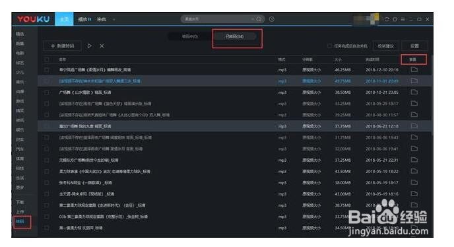Click the refresh icon in title bar
The image size is (454, 247).
(x=387, y=19)
